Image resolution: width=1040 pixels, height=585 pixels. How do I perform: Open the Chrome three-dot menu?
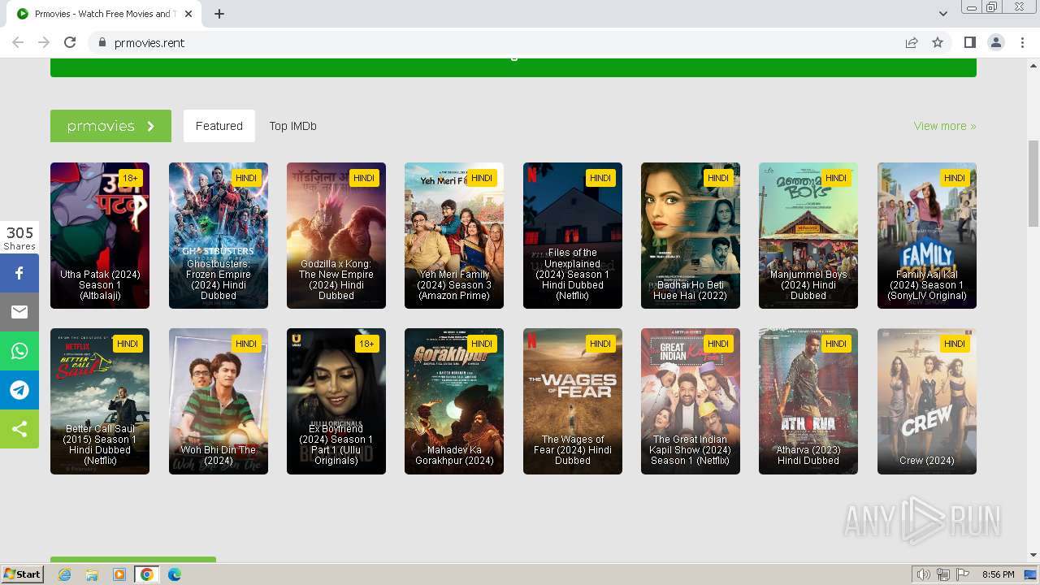[x=1022, y=42]
